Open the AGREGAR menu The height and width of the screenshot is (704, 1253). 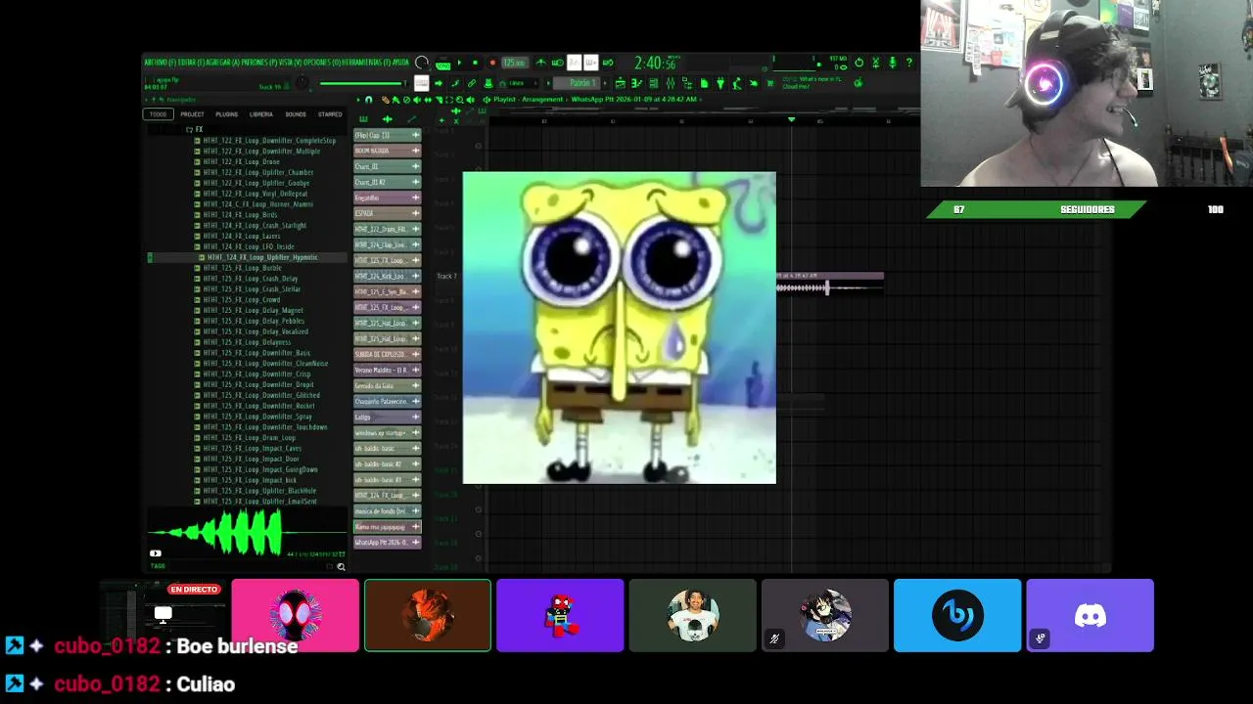221,63
